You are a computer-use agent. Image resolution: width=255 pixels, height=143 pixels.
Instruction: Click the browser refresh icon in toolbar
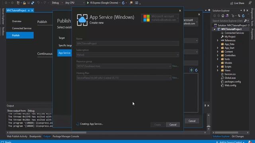123,3
